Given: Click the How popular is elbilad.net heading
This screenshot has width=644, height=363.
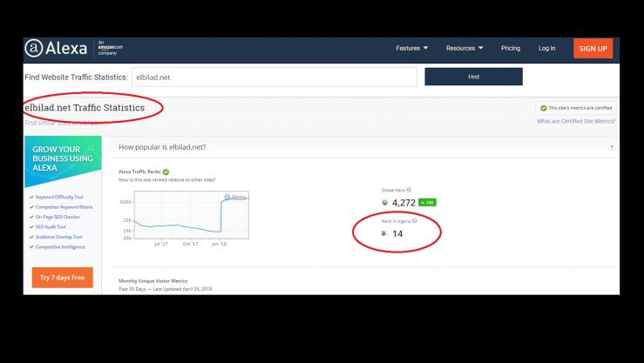Looking at the screenshot, I should [x=162, y=147].
